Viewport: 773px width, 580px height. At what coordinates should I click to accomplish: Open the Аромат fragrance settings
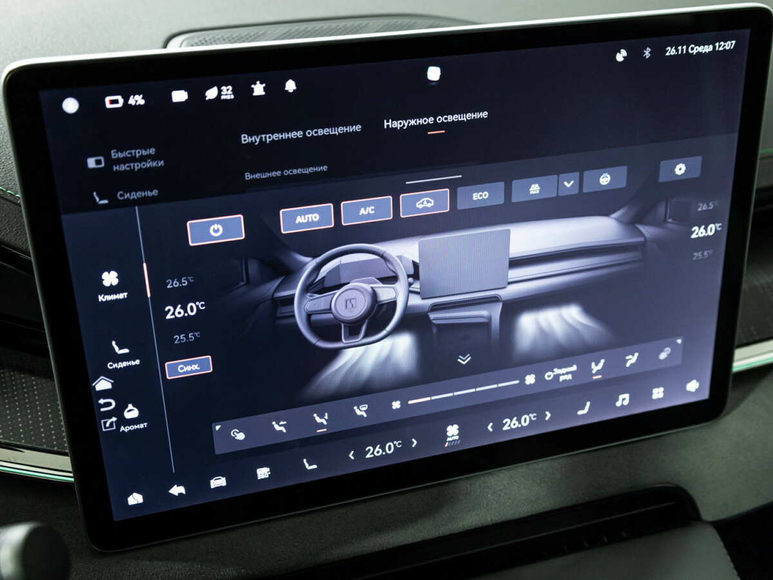[132, 416]
